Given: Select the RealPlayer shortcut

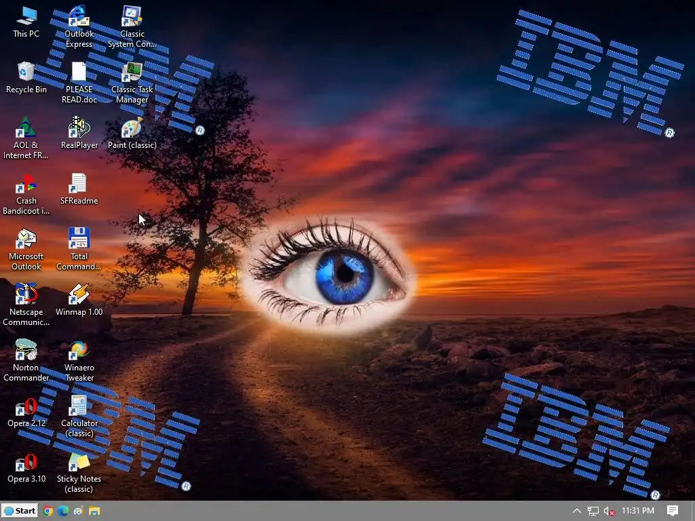Looking at the screenshot, I should 79,134.
